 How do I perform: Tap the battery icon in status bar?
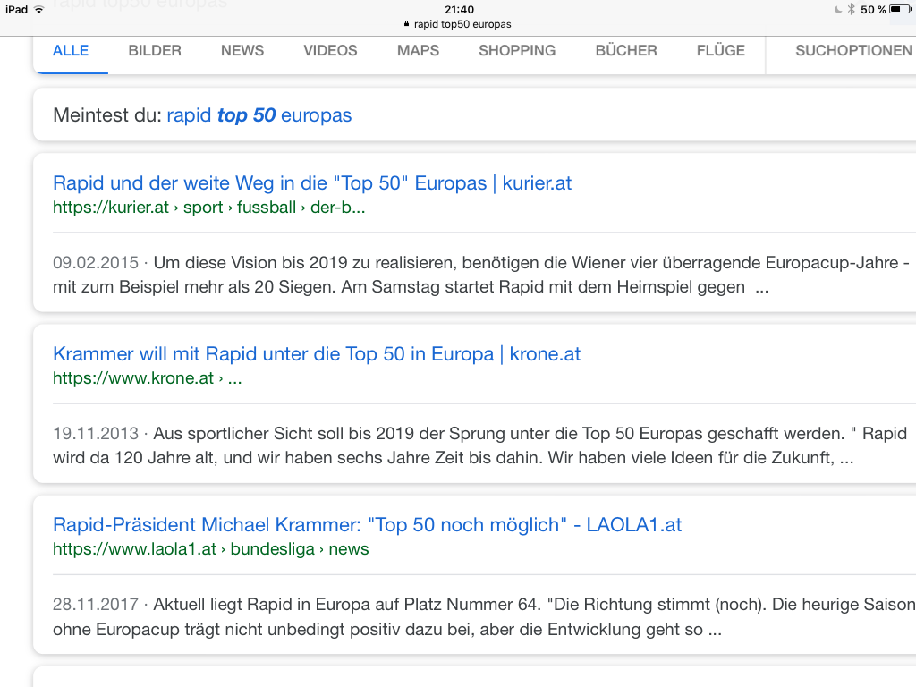pos(900,9)
